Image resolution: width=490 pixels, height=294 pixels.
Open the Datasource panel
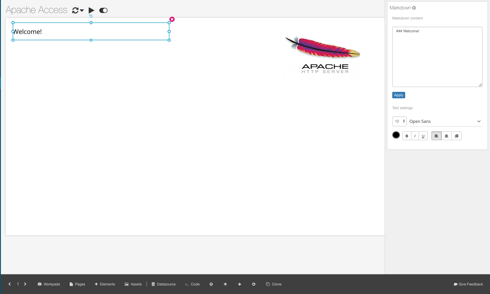click(x=163, y=284)
